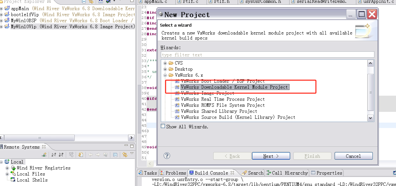
Task: Enable the Show All Wizards checkbox
Action: click(163, 126)
